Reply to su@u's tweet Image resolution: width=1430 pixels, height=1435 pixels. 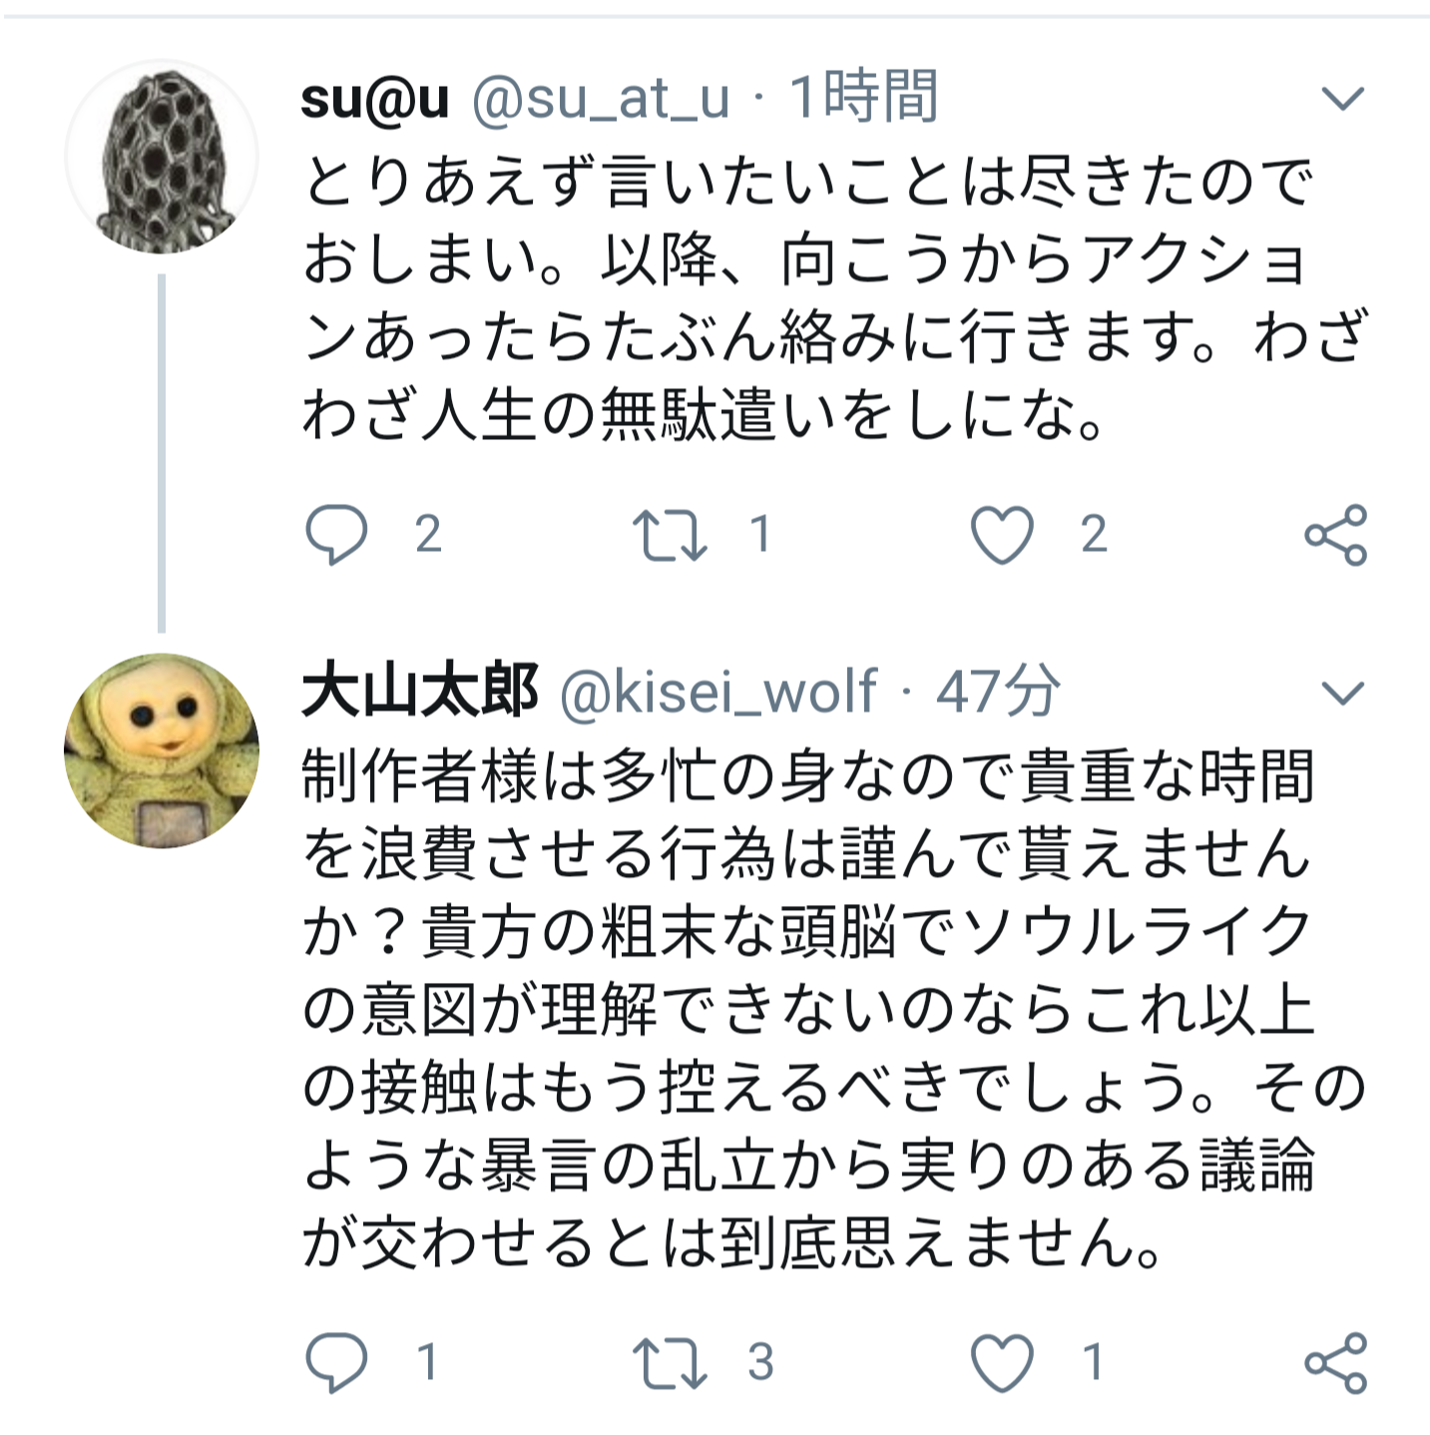point(336,535)
